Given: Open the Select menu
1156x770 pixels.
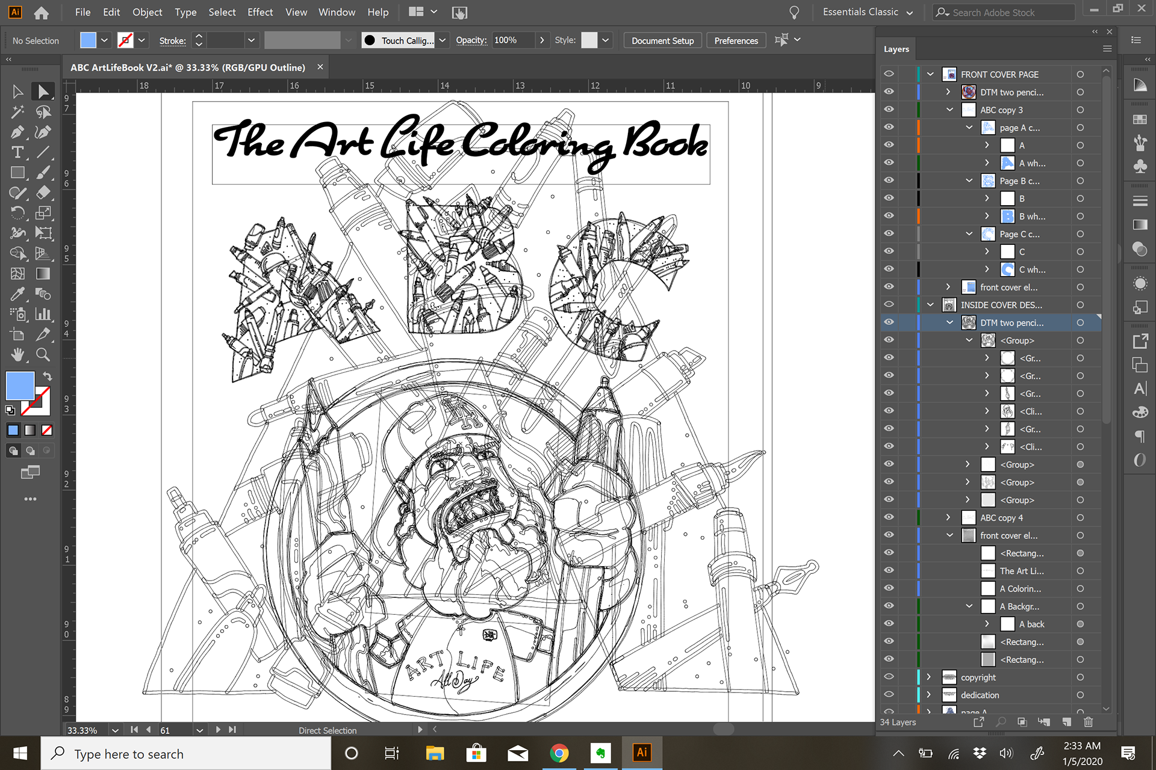Looking at the screenshot, I should (222, 12).
